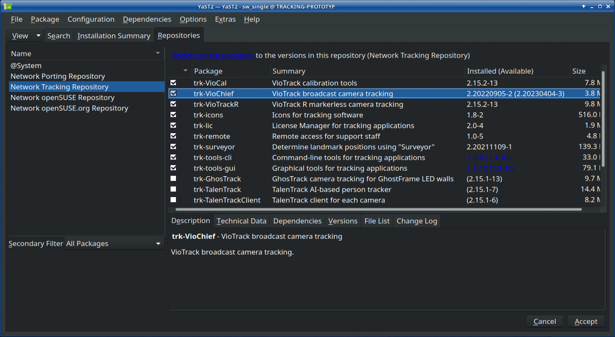Sort by the Summary column header
The width and height of the screenshot is (615, 337).
click(368, 71)
